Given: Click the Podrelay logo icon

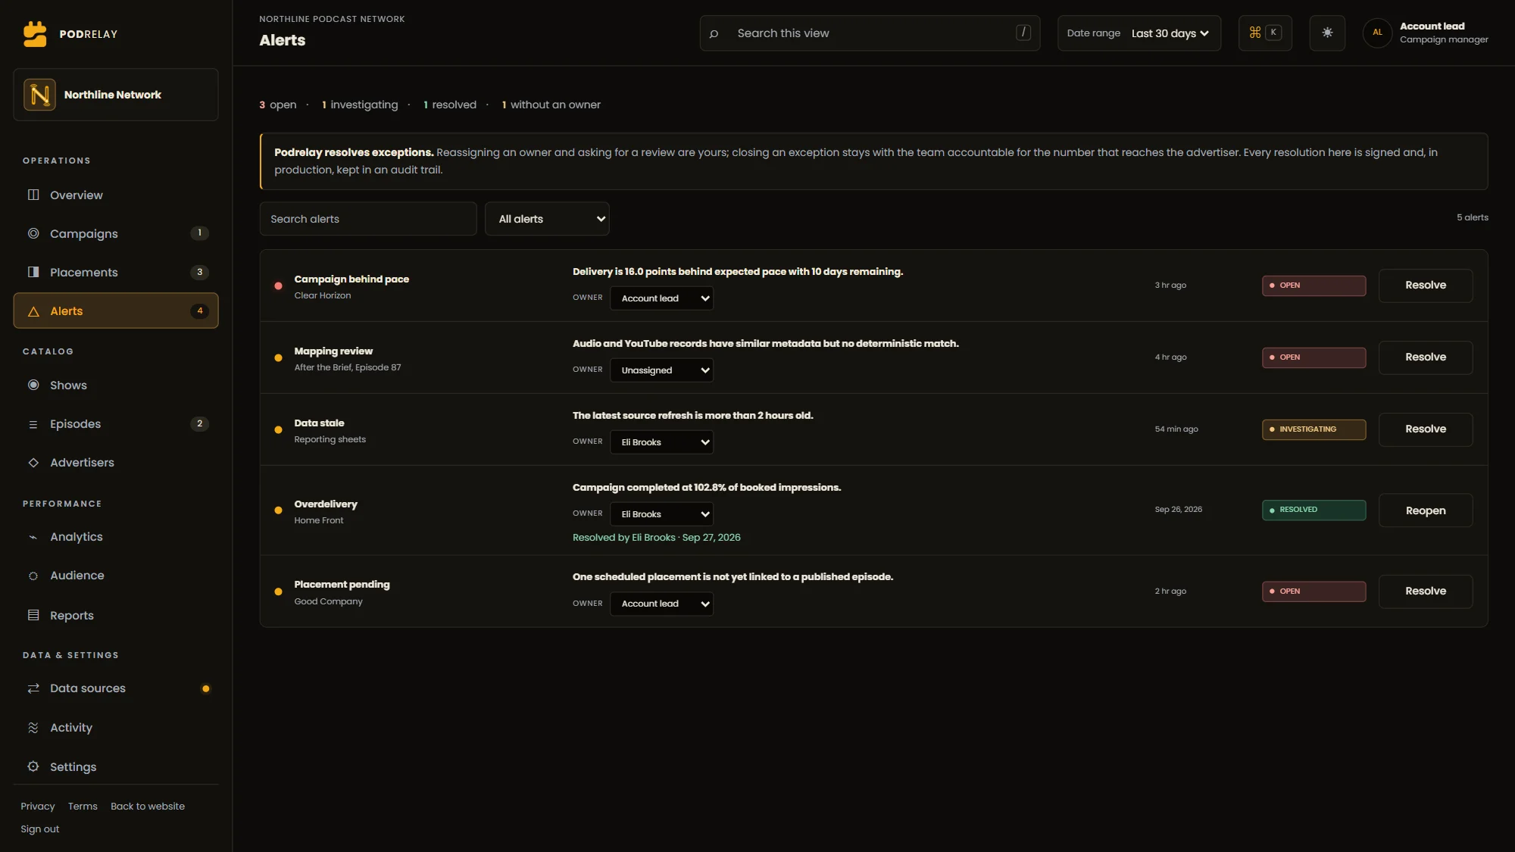Looking at the screenshot, I should pos(35,34).
